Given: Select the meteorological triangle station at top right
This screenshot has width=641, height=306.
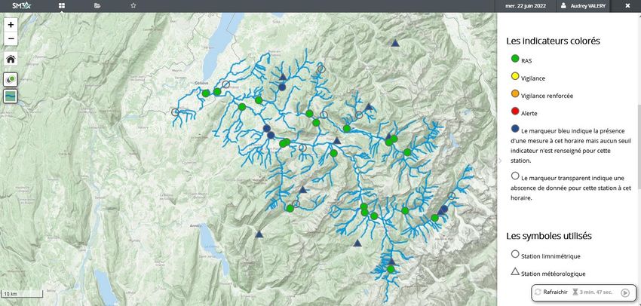Looking at the screenshot, I should pyautogui.click(x=395, y=43).
